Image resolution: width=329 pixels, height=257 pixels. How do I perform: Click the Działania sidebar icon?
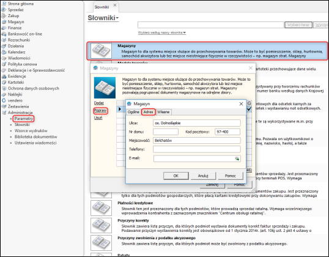(4, 46)
